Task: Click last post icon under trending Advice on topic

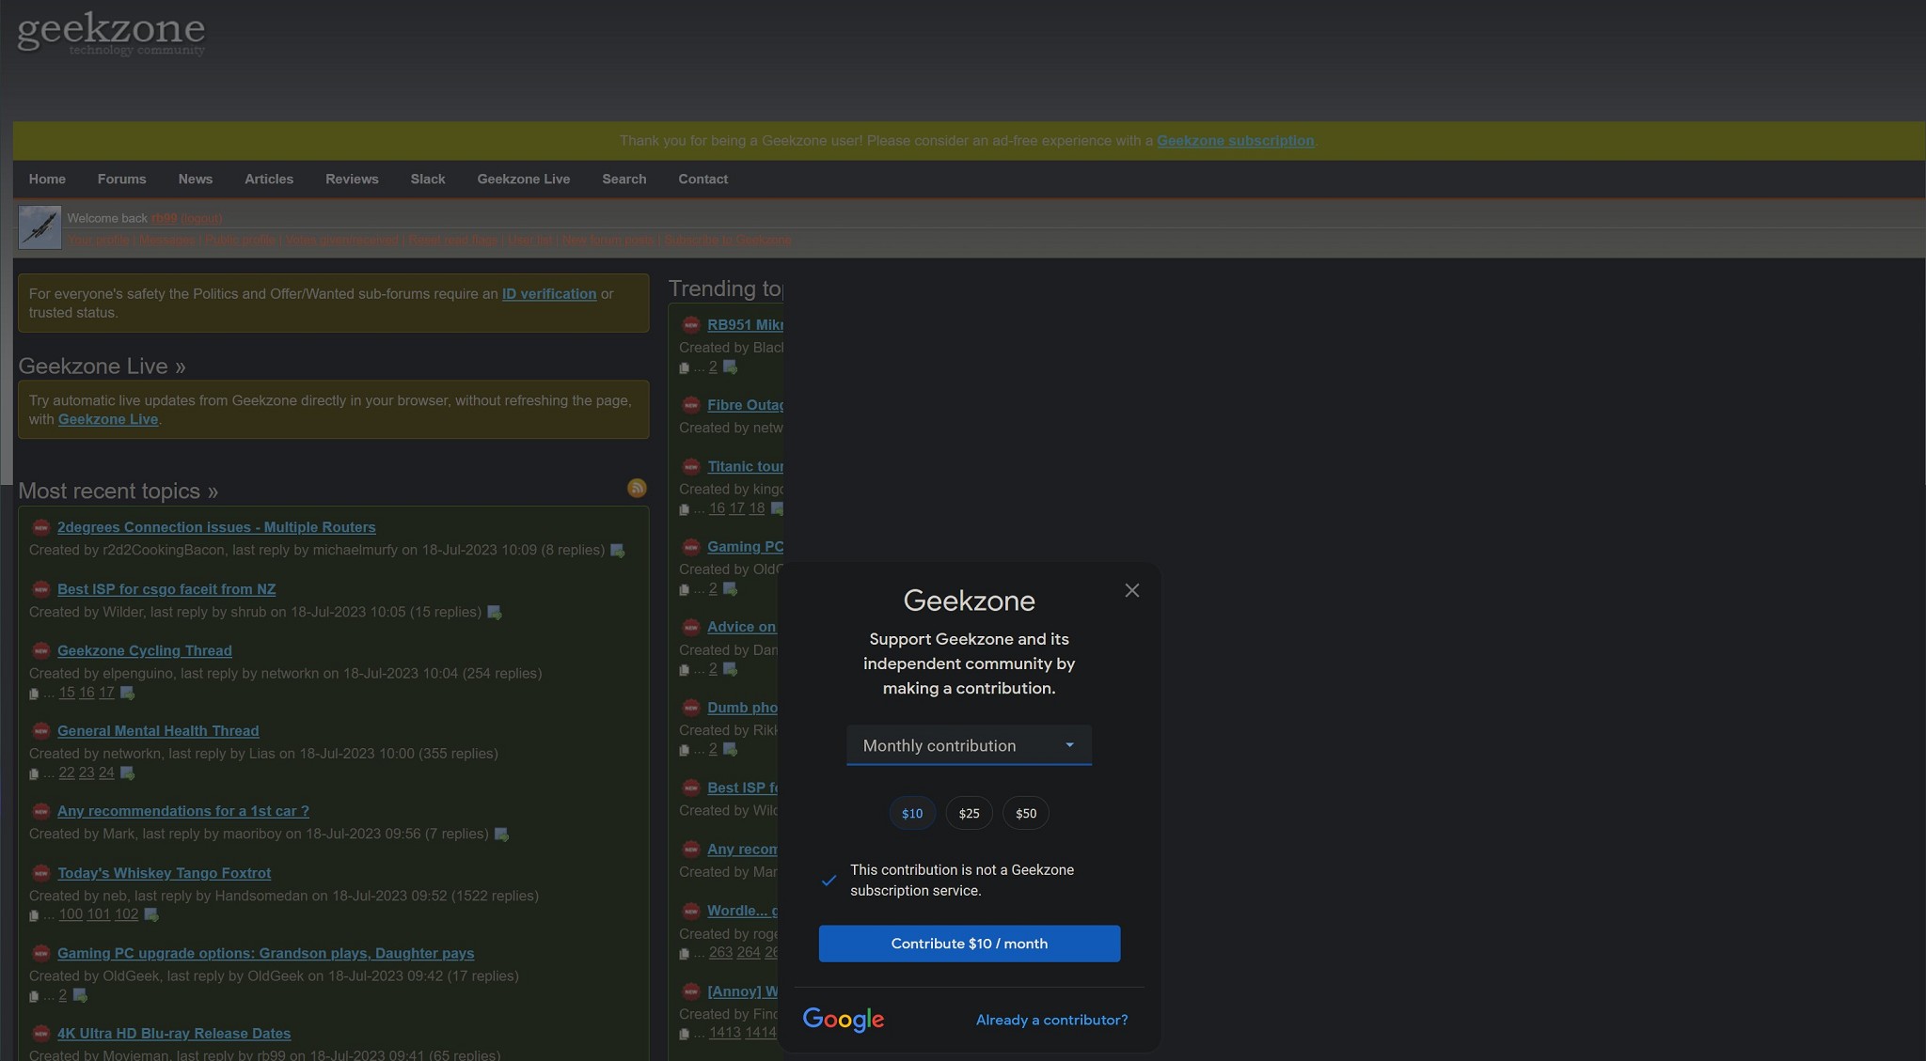Action: (731, 670)
